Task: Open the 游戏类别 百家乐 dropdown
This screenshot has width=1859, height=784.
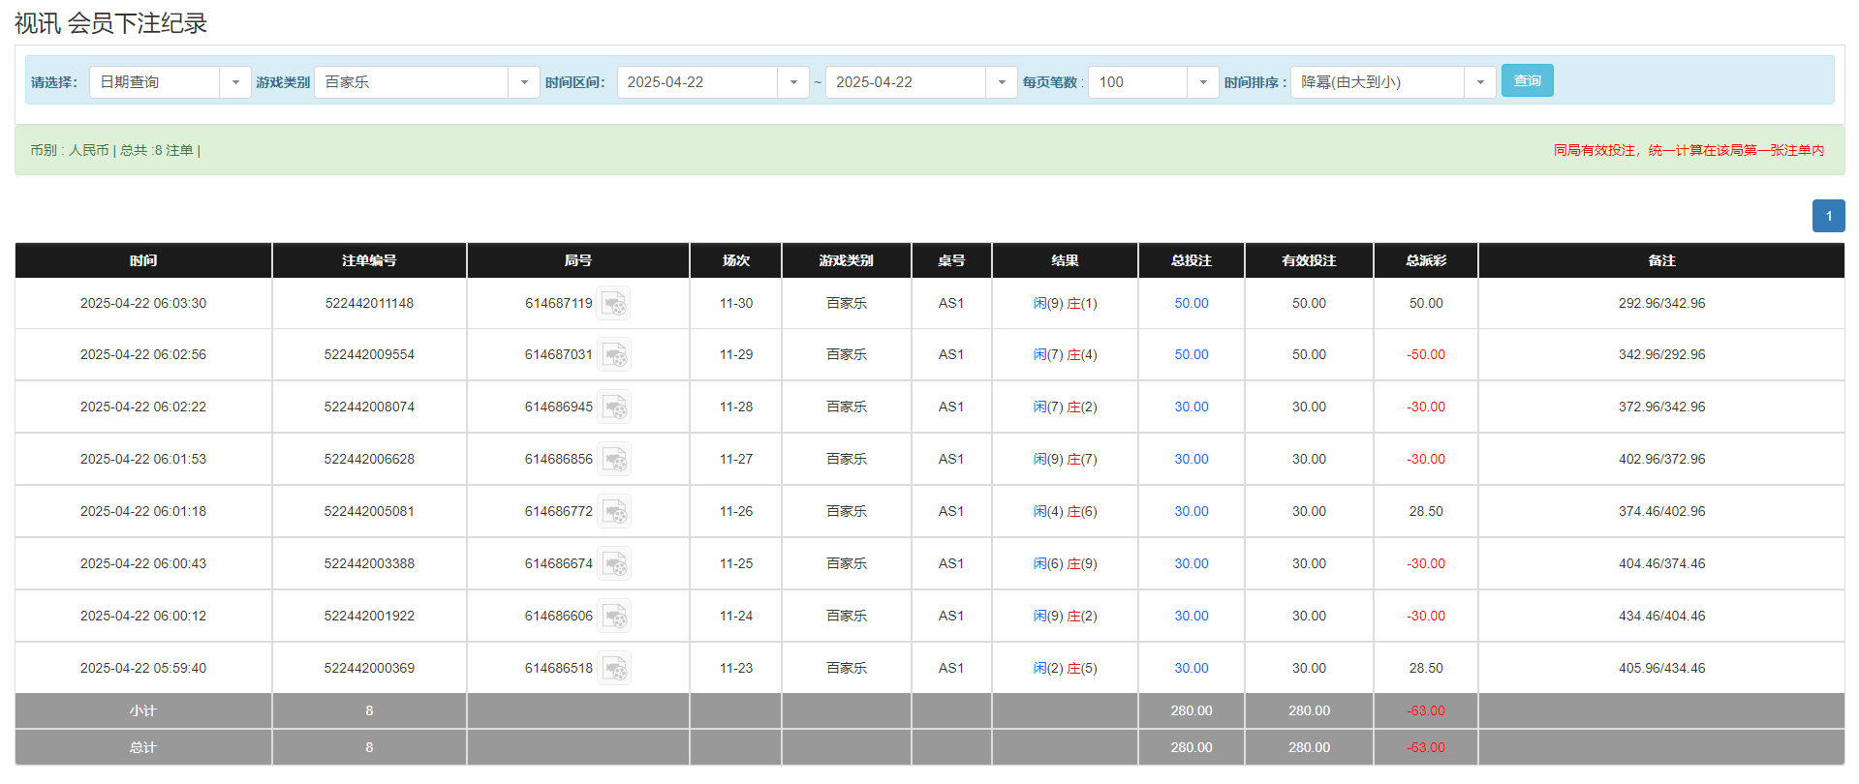Action: tap(523, 82)
